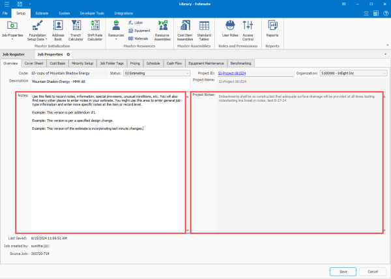Click the Access Control icon
391x279 pixels.
[248, 25]
